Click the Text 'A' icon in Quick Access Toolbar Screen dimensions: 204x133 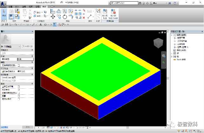(x=41, y=25)
